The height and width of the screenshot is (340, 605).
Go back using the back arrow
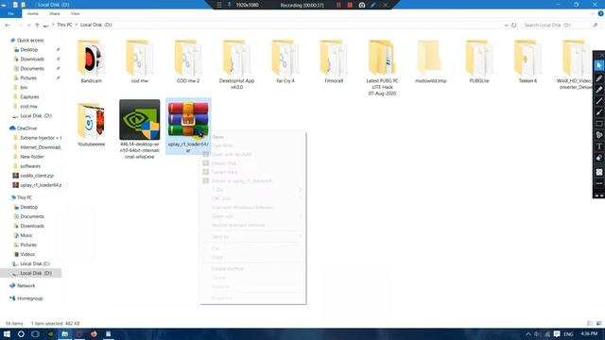pos(8,25)
